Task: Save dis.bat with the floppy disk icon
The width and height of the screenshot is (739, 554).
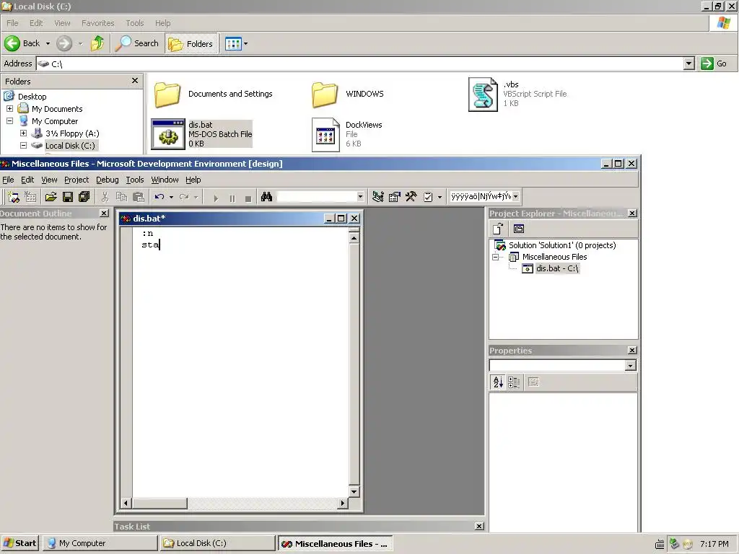Action: coord(67,197)
